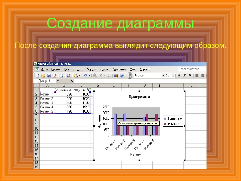This screenshot has height=181, width=241.
Task: Click the chart's top-center resize handle
Action: [x=139, y=91]
